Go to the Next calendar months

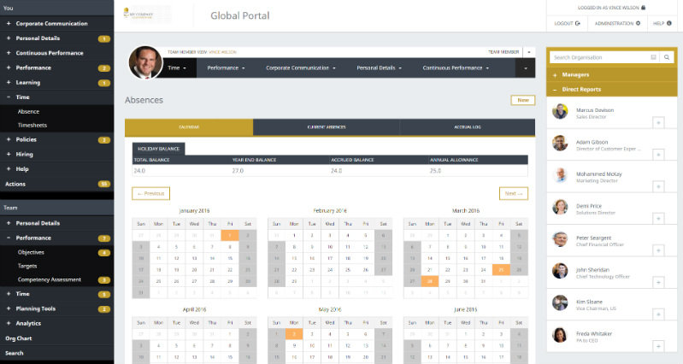(514, 193)
